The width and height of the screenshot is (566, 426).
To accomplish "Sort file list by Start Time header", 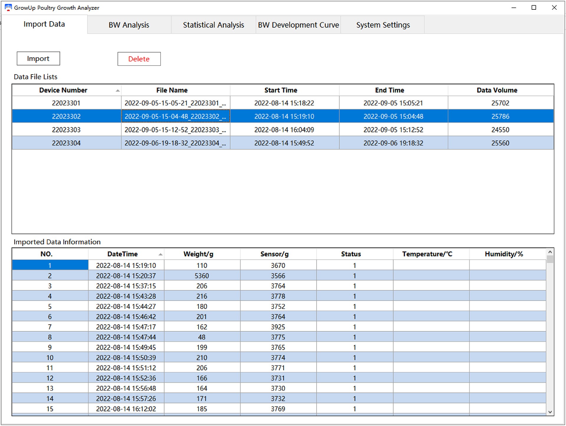I will click(x=281, y=90).
